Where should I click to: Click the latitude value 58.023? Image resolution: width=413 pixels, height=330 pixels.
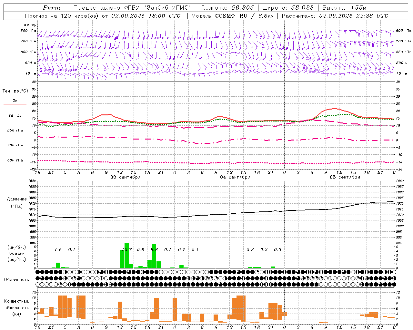[x=302, y=8]
